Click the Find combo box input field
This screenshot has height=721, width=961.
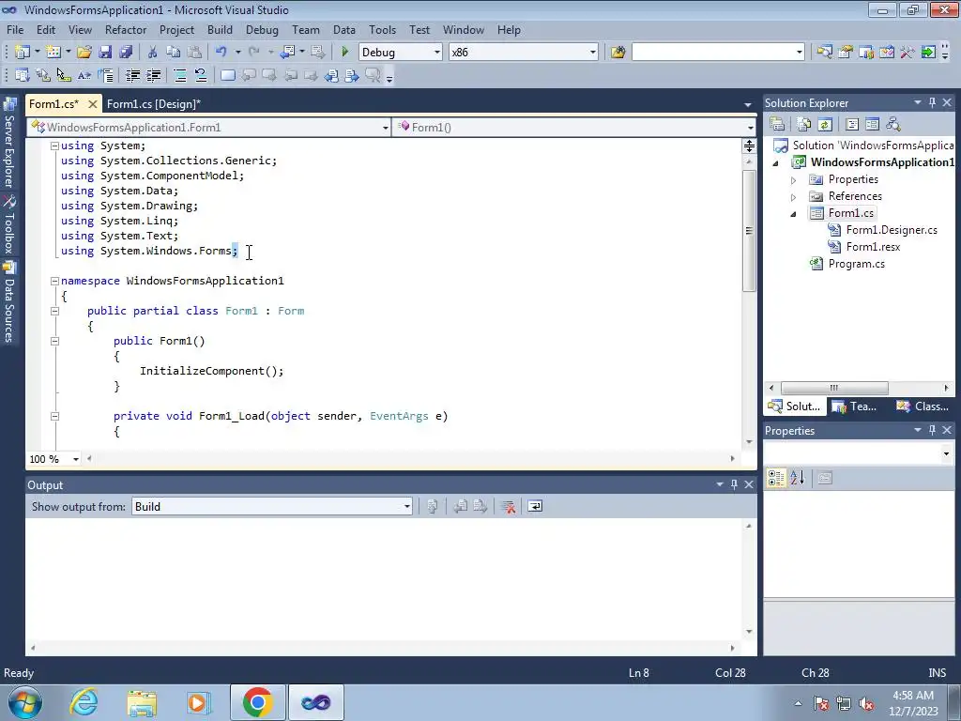[718, 53]
